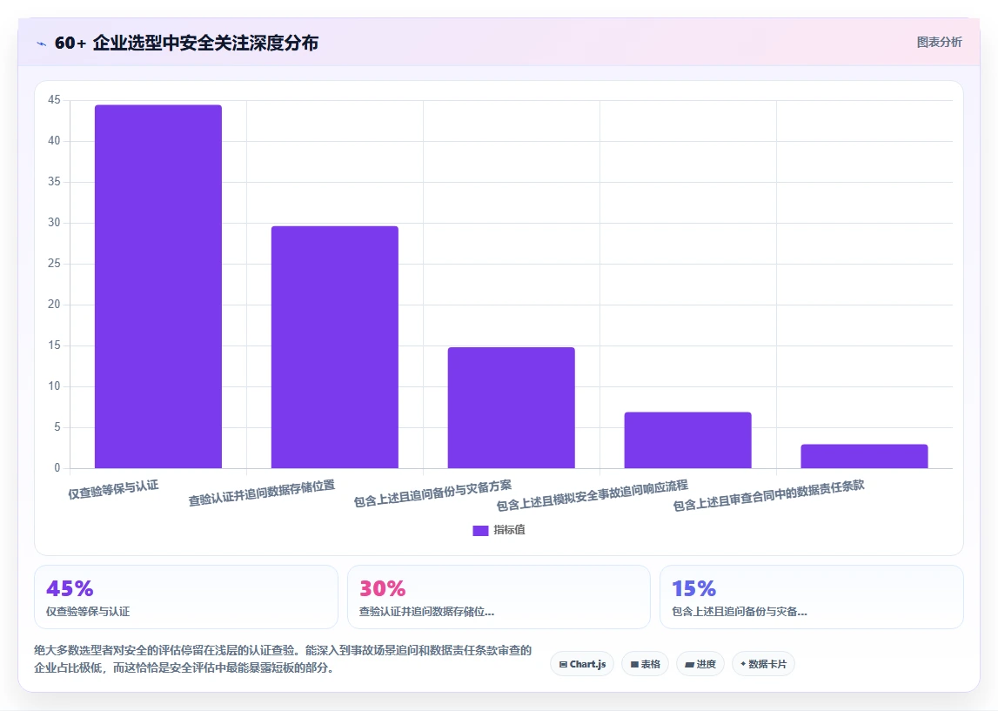
Task: Toggle the 指标值 legend color swatch
Action: [x=480, y=530]
